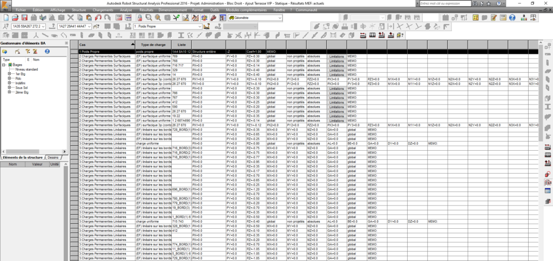Click the 'Liste' column header
The height and width of the screenshot is (261, 553).
tap(181, 45)
